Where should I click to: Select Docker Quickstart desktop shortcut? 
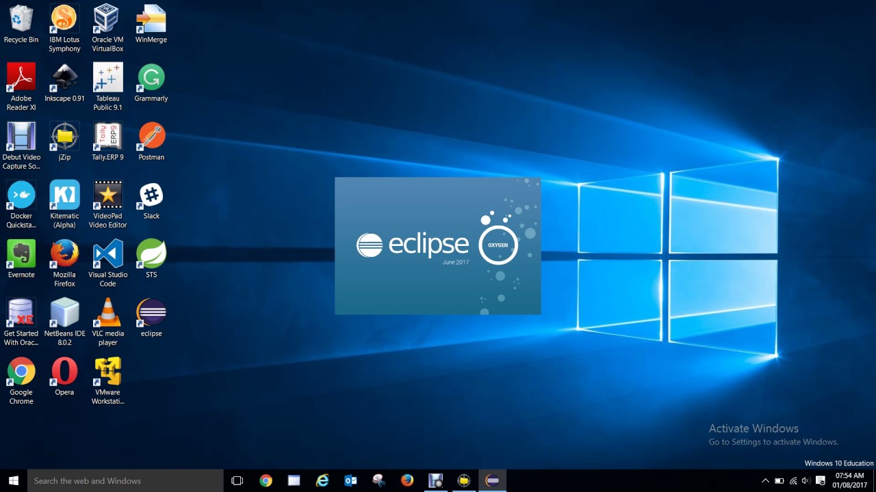[x=21, y=205]
